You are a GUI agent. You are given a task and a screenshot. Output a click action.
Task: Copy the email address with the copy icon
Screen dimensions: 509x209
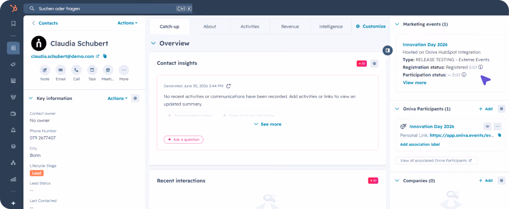click(105, 56)
